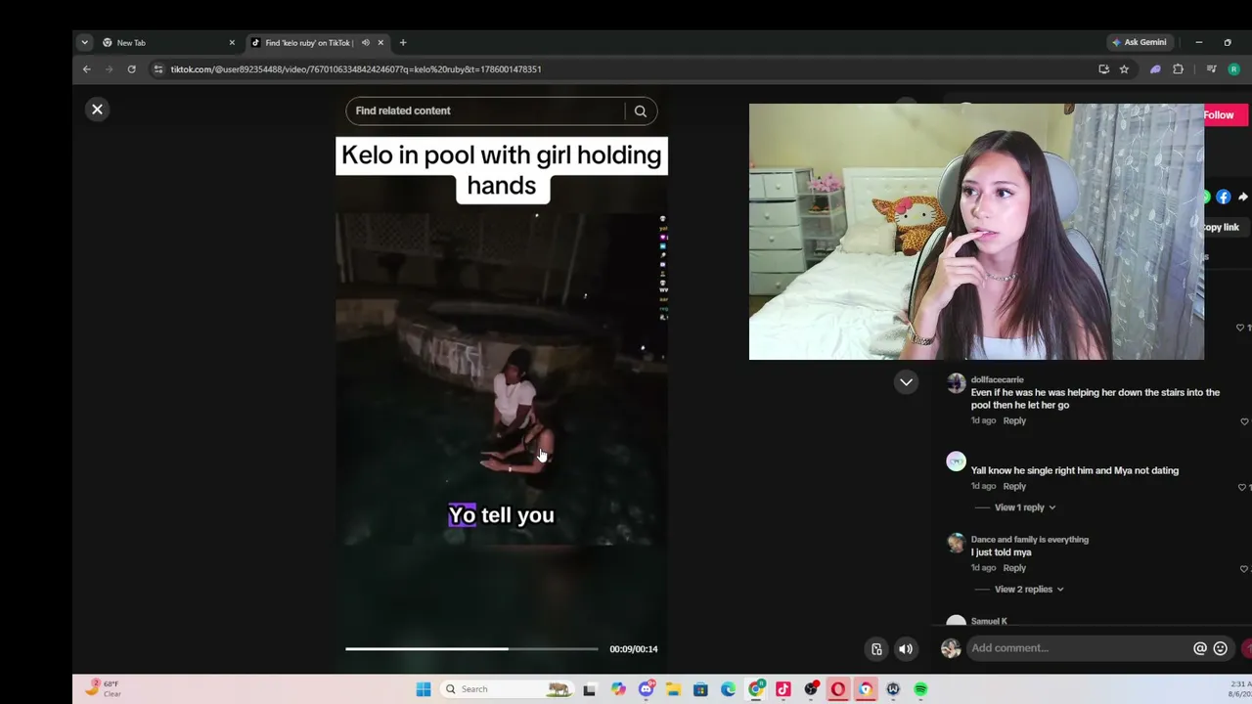The height and width of the screenshot is (704, 1252).
Task: Open a new browser tab with plus
Action: pos(403,43)
